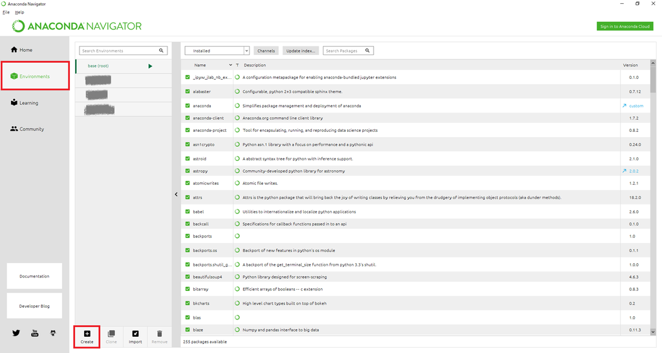The height and width of the screenshot is (353, 662).
Task: Select the anaconda-project package name
Action: [209, 130]
